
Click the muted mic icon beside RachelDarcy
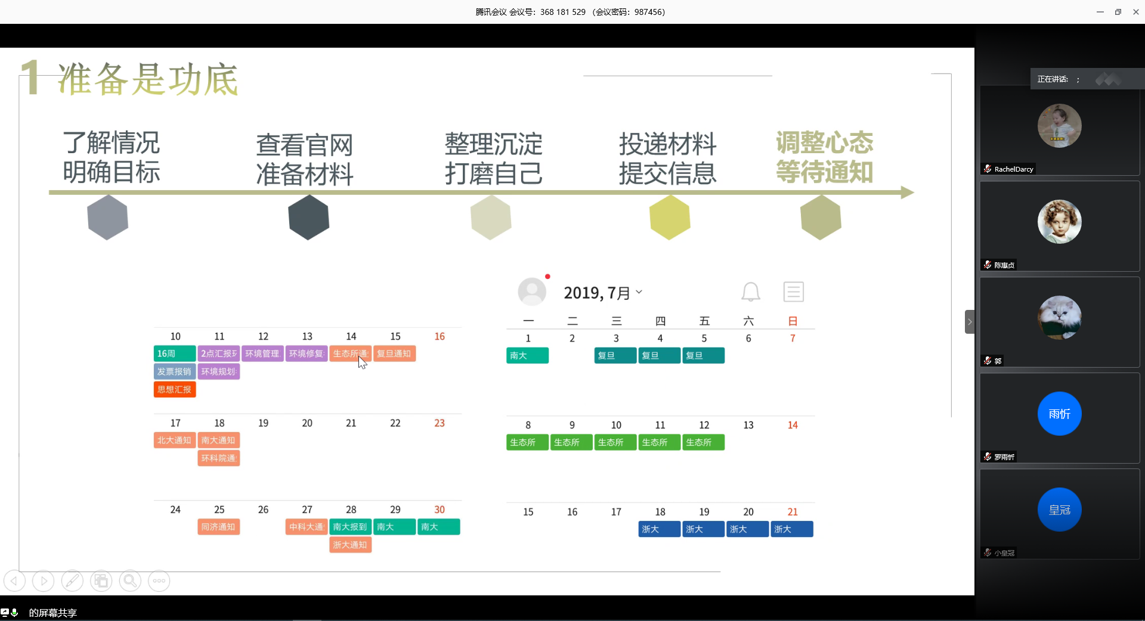point(988,169)
